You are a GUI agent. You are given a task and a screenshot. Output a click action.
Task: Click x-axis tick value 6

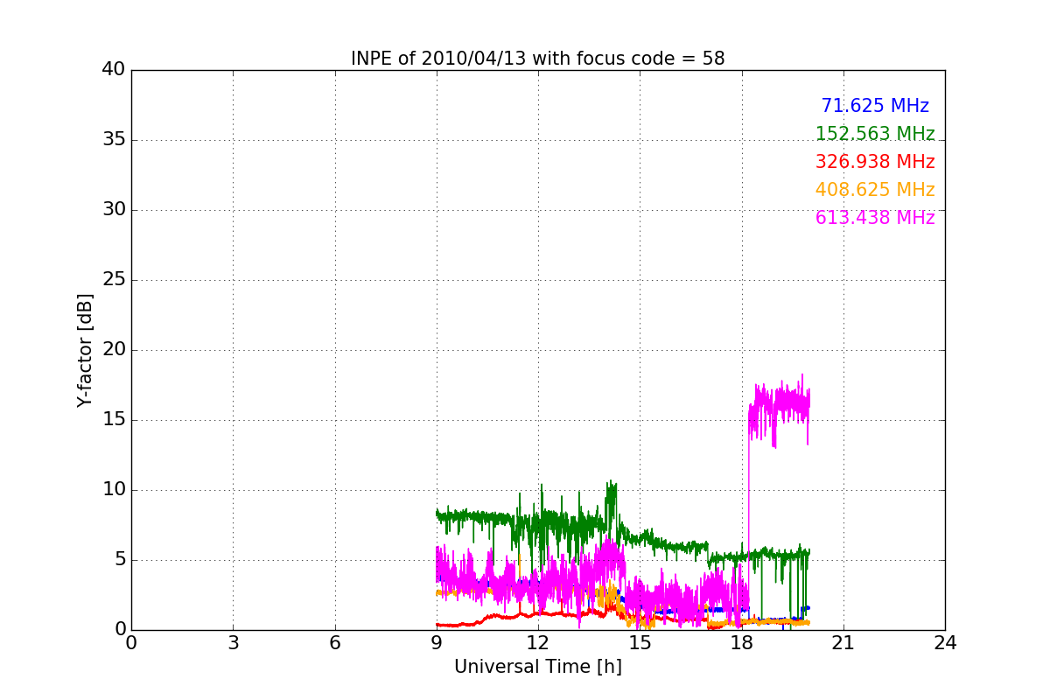334,643
